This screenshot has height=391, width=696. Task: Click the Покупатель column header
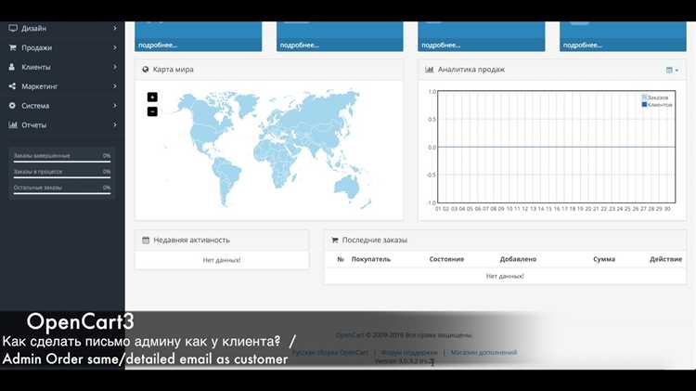click(x=371, y=259)
